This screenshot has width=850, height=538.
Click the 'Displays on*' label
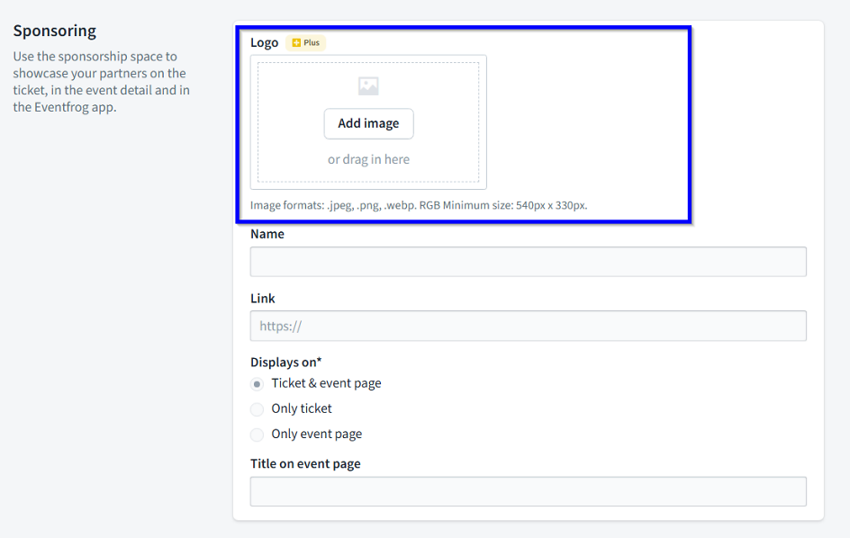(x=285, y=363)
